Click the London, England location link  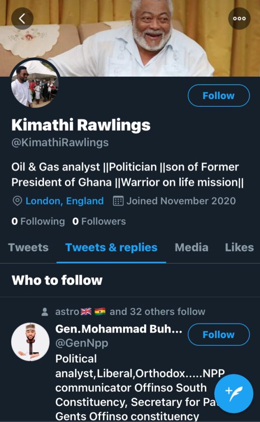pos(64,201)
